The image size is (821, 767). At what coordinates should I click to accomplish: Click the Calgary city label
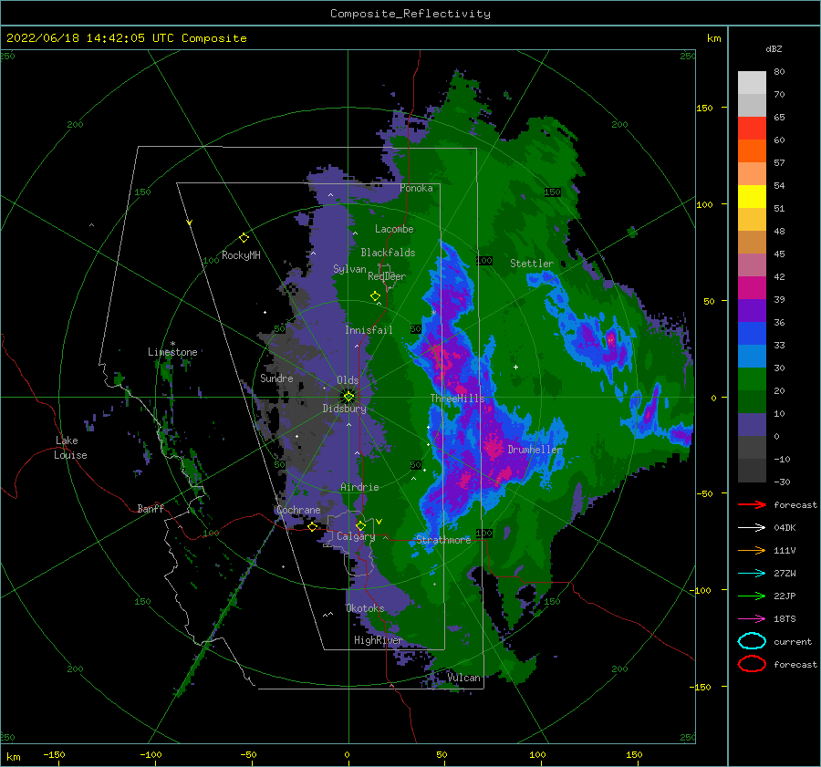[356, 536]
